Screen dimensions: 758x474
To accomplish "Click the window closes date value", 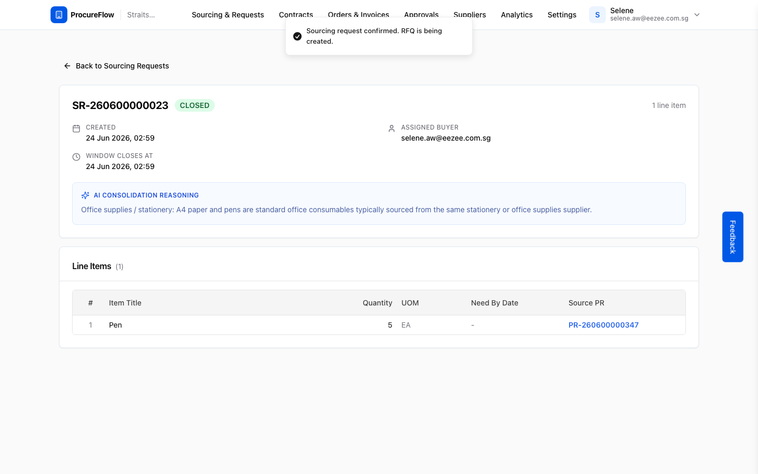I will click(x=120, y=166).
